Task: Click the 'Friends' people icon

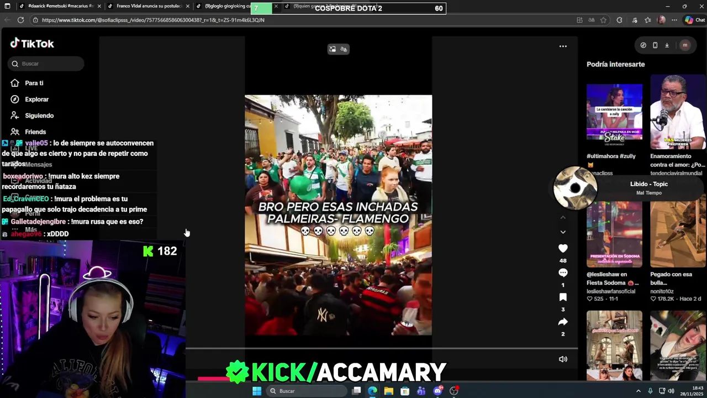Action: (x=15, y=132)
